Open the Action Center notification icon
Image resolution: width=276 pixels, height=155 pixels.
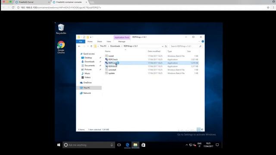click(x=217, y=145)
